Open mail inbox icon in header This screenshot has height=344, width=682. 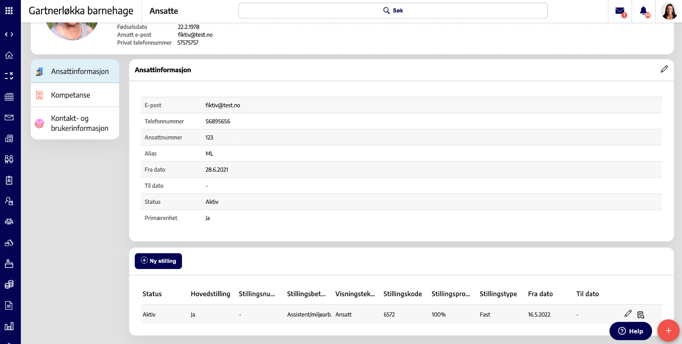point(620,11)
